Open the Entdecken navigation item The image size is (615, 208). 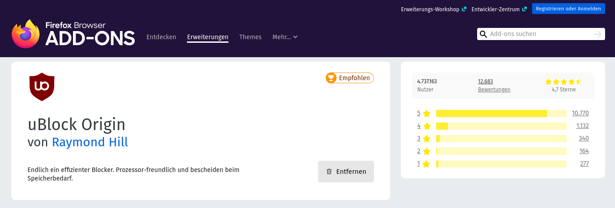pos(161,37)
